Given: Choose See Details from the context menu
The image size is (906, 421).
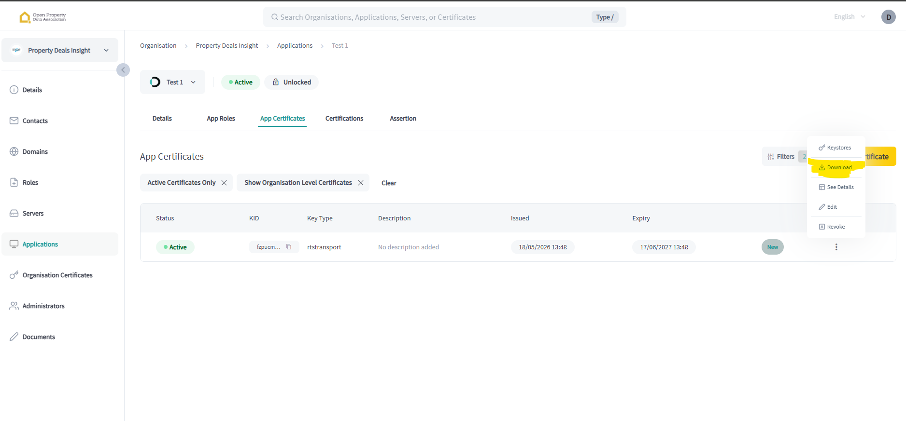Looking at the screenshot, I should 835,187.
